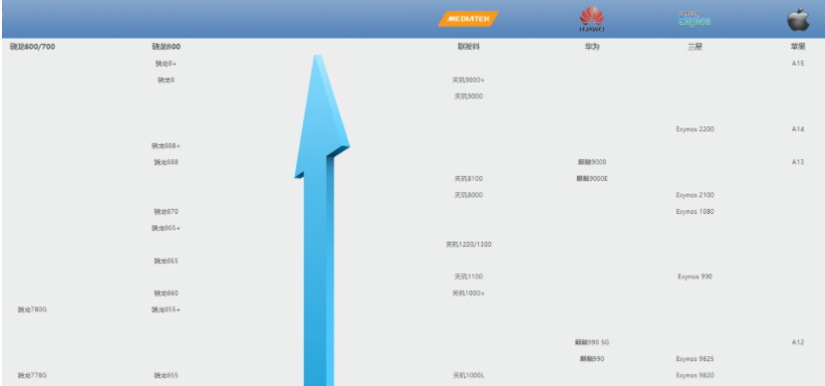Image resolution: width=825 pixels, height=386 pixels.
Task: Click the blue upward arrow graphic
Action: (x=321, y=220)
